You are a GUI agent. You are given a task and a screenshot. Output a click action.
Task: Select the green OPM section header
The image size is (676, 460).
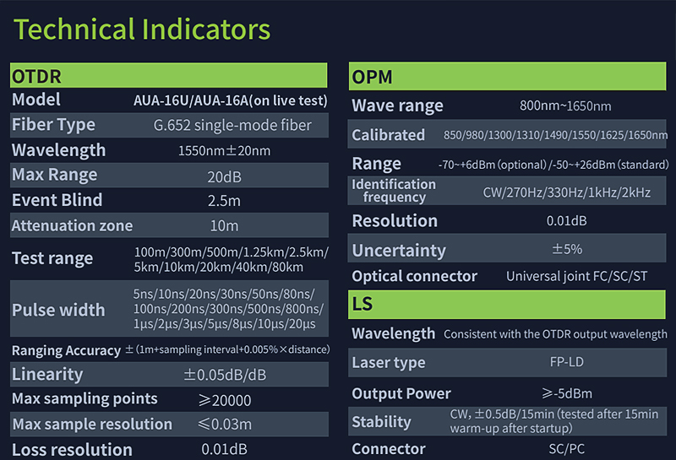point(508,78)
